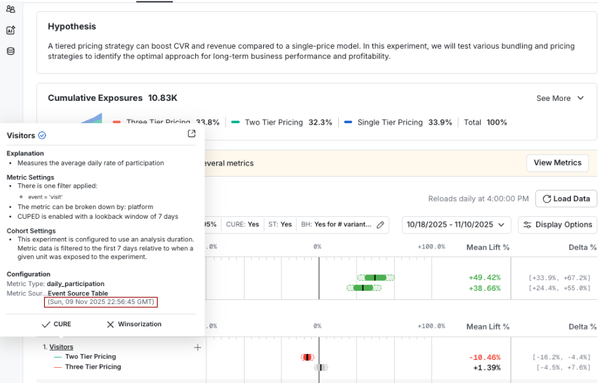Click the Winsorization X indicator
The height and width of the screenshot is (383, 598).
coord(134,324)
